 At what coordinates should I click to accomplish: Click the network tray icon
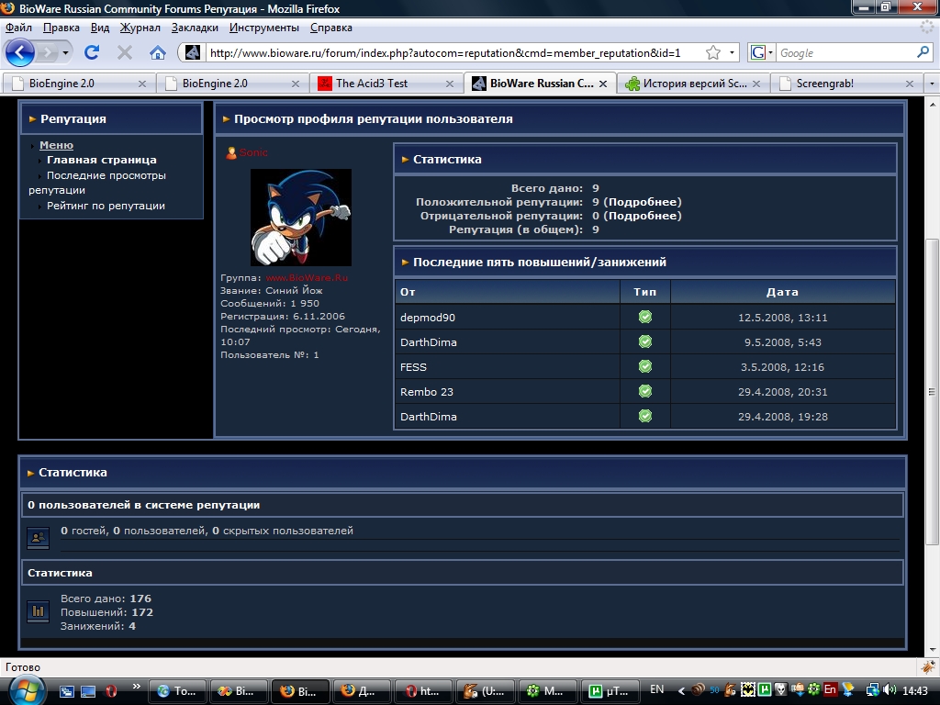pyautogui.click(x=874, y=690)
